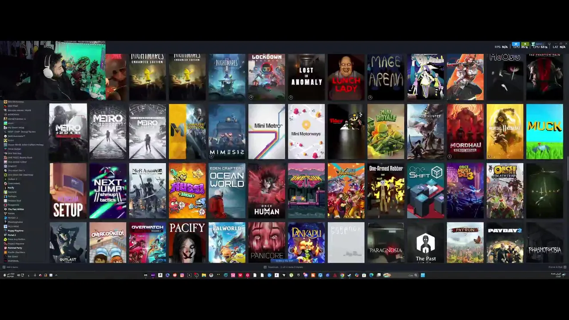This screenshot has height=320, width=569.
Task: Click the Steam taskbar icon
Action: (349, 275)
